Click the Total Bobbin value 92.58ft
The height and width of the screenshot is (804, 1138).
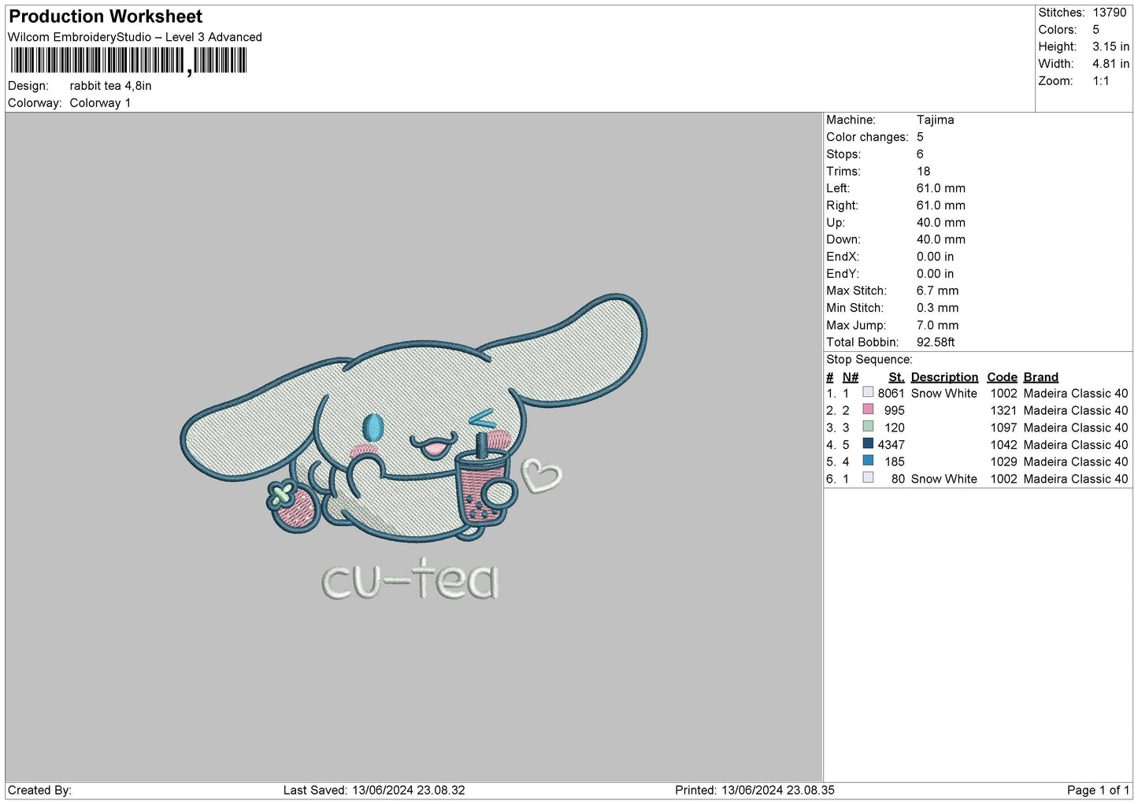(936, 343)
